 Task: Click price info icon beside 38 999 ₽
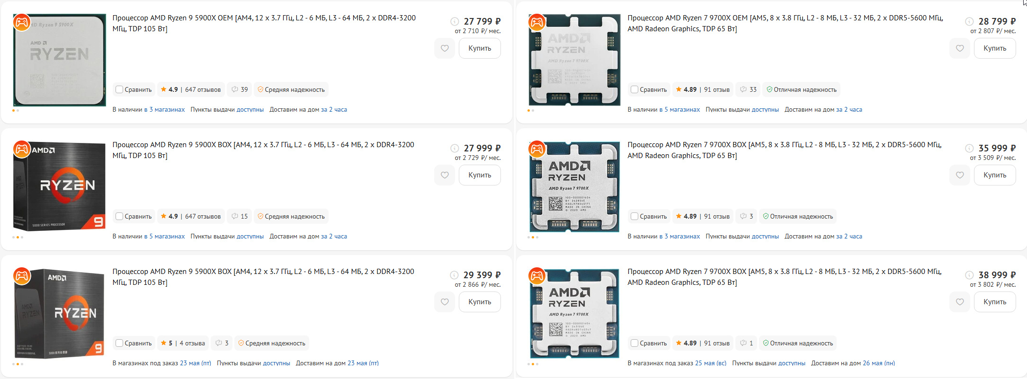point(969,275)
